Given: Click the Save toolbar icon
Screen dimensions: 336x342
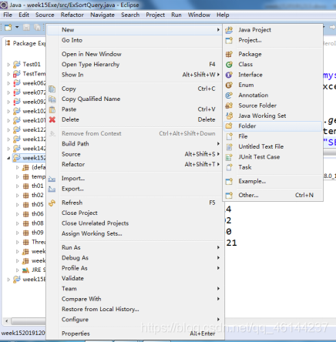Looking at the screenshot, I should 26,27.
